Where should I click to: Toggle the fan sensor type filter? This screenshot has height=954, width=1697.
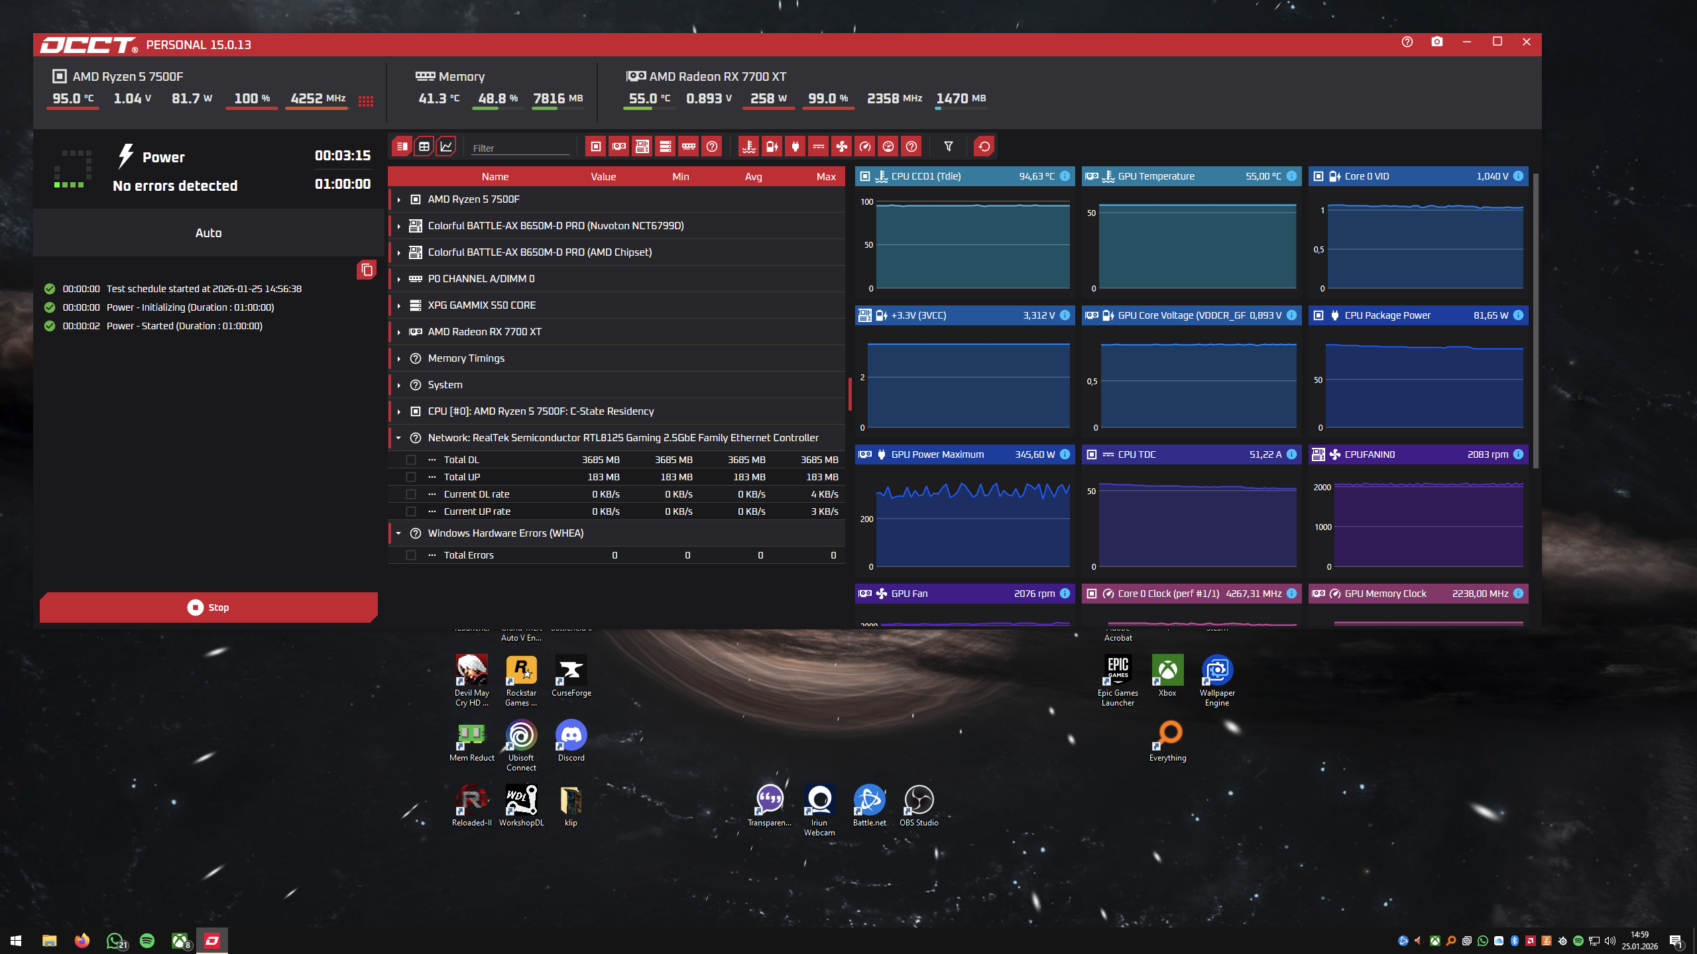[842, 146]
